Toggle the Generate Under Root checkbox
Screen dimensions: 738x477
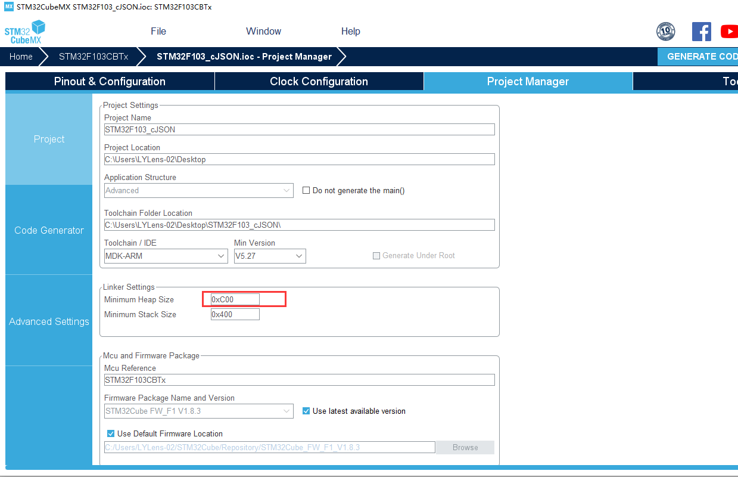click(x=376, y=256)
